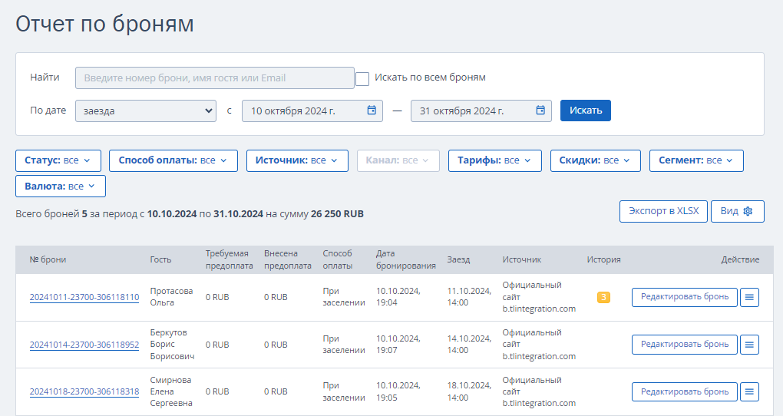
Task: Click История column header
Action: [603, 259]
